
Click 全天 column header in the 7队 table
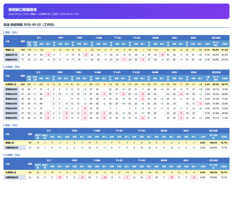(38, 73)
